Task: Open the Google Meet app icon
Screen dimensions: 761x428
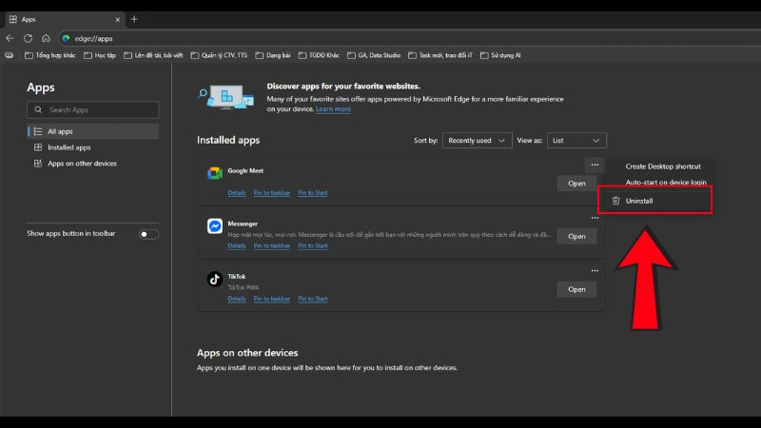Action: pyautogui.click(x=215, y=173)
